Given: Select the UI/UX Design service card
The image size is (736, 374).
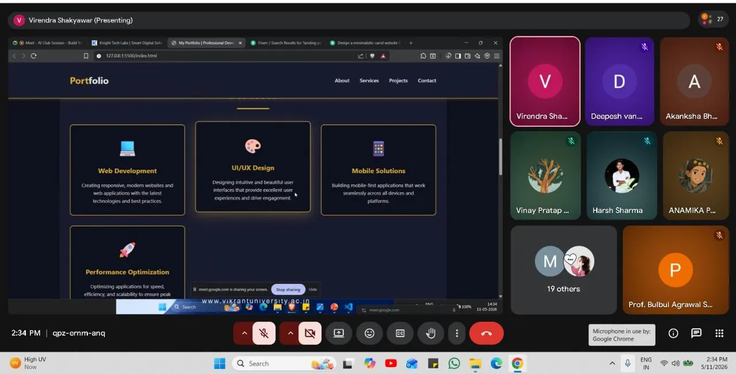Looking at the screenshot, I should click(253, 167).
